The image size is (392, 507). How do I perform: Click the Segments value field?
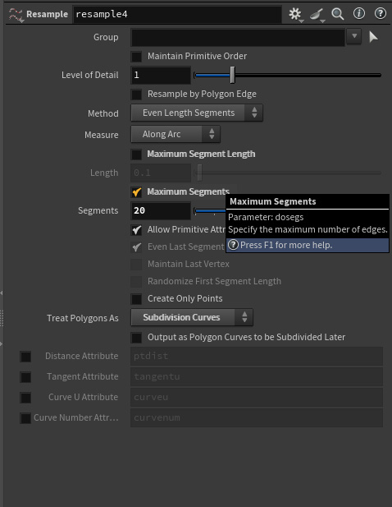point(161,210)
